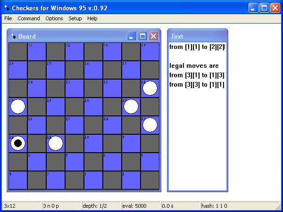Click empty board square 9

pos(131,144)
